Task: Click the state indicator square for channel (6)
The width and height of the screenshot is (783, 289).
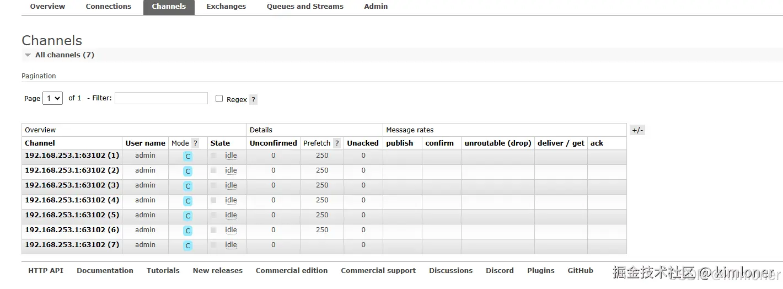Action: pyautogui.click(x=213, y=230)
